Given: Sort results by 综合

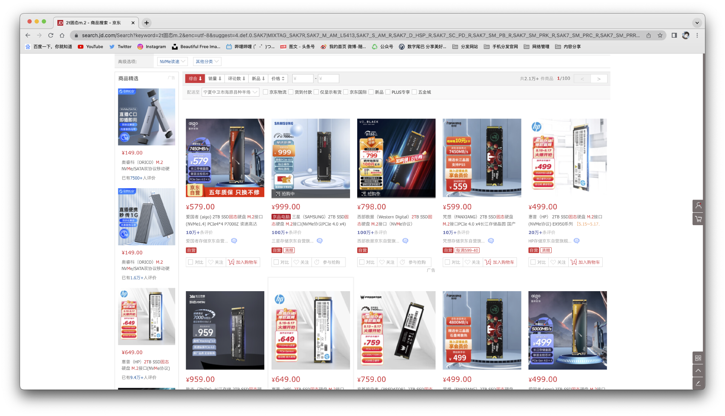Looking at the screenshot, I should pos(195,79).
